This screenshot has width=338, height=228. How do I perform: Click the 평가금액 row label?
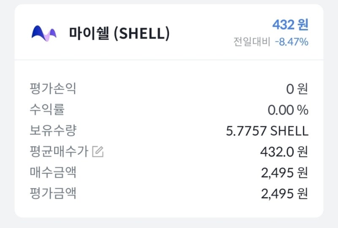click(53, 193)
